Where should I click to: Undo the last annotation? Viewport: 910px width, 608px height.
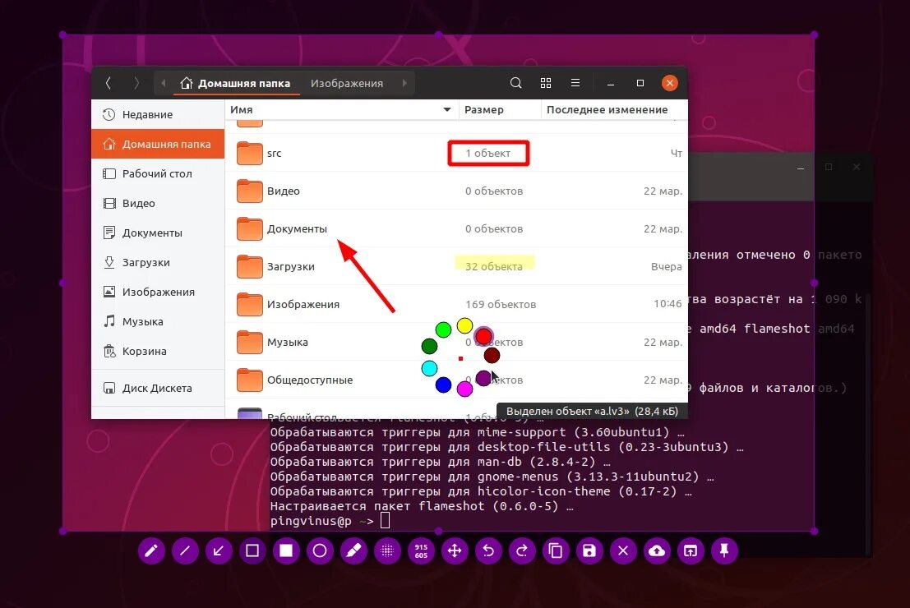[x=488, y=550]
